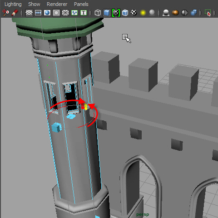
Task: Open the Renderer menu
Action: point(57,4)
